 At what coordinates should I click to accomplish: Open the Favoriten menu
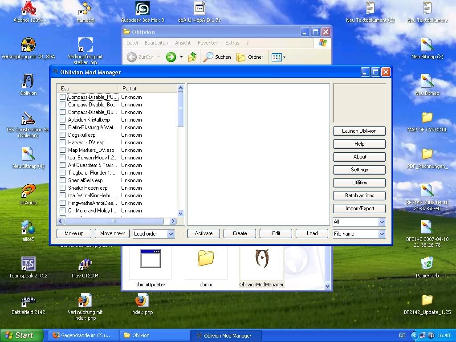coord(208,43)
